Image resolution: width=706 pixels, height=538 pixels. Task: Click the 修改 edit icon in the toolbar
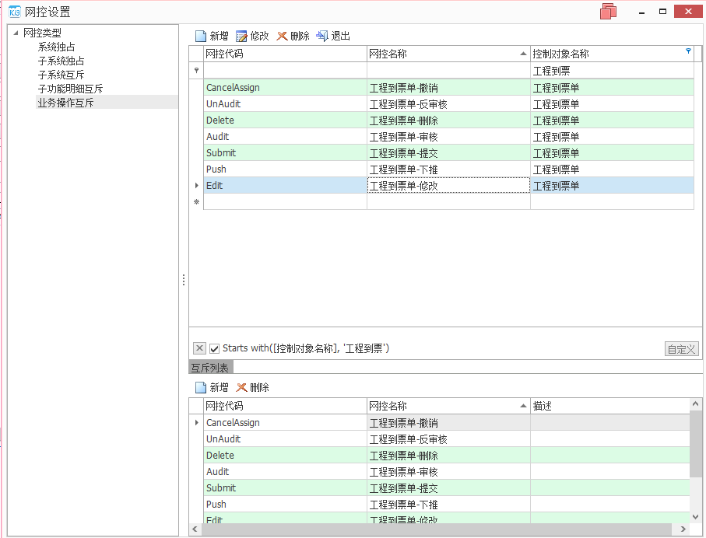point(241,36)
